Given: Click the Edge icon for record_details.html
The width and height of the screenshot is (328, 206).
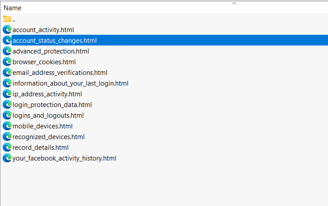Looking at the screenshot, I should tap(7, 148).
